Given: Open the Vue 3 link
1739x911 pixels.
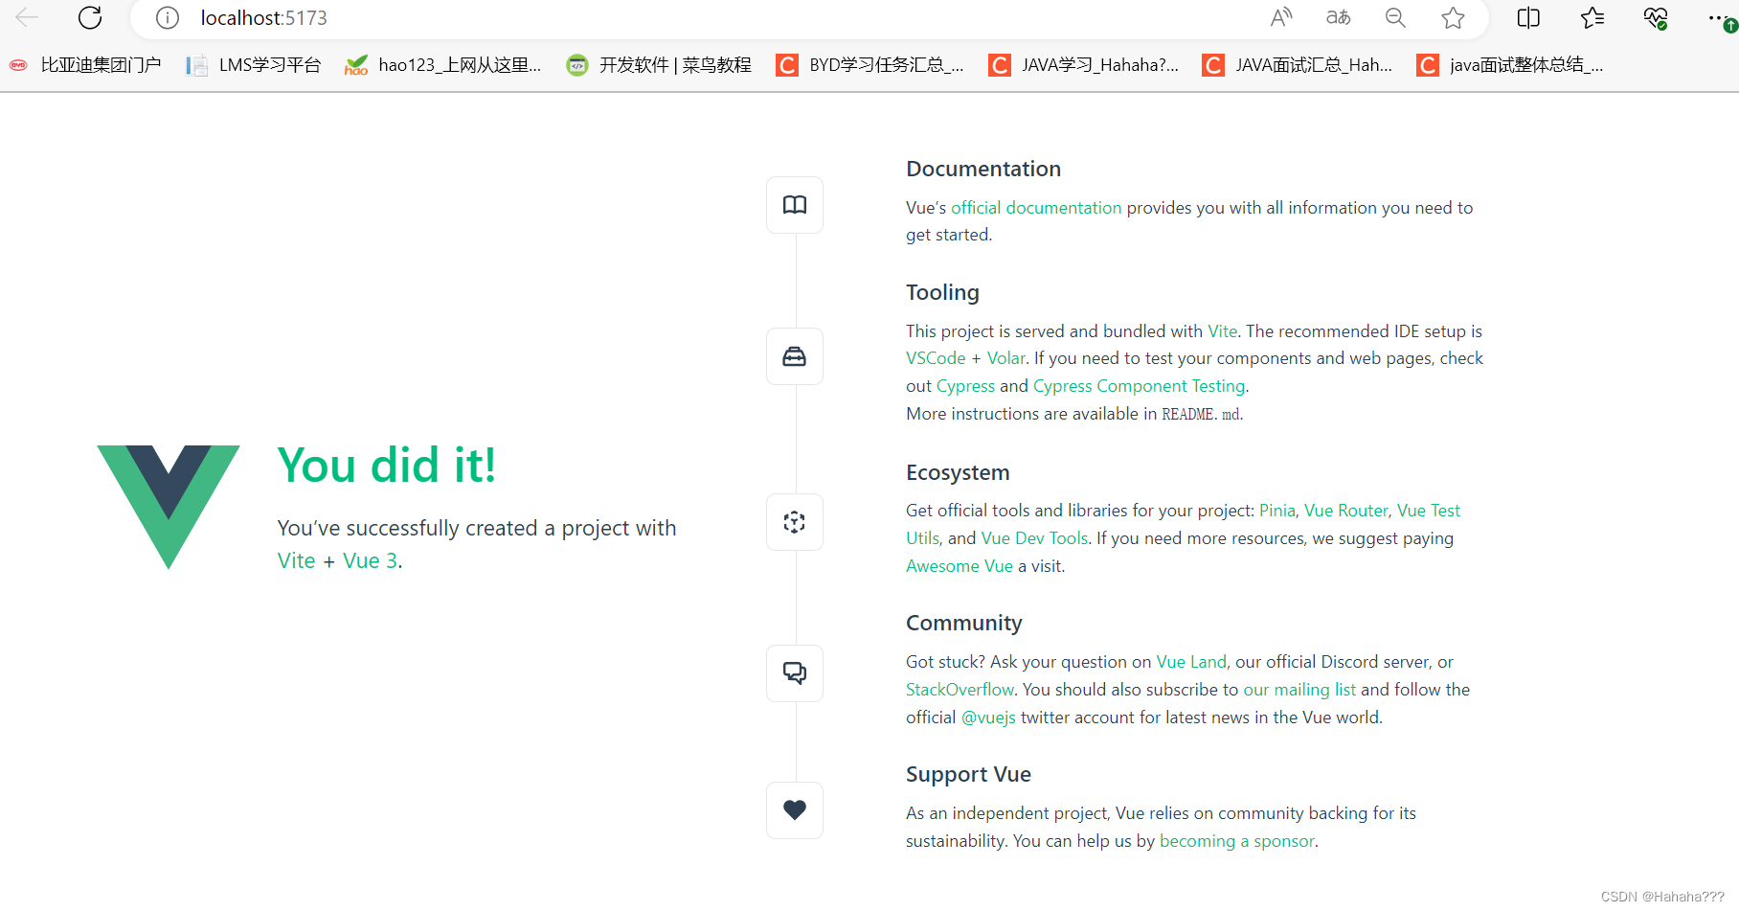Looking at the screenshot, I should [370, 561].
